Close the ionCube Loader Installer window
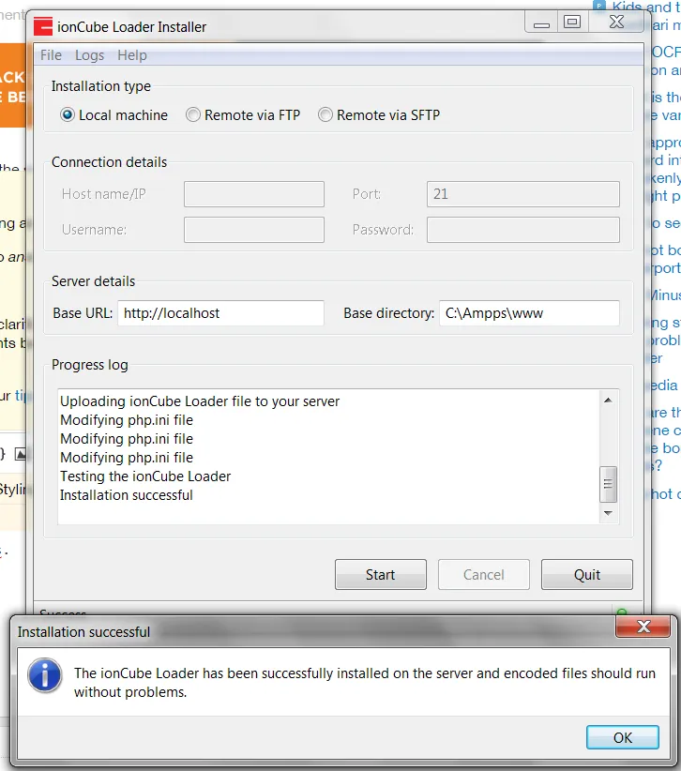This screenshot has height=771, width=681. click(616, 23)
